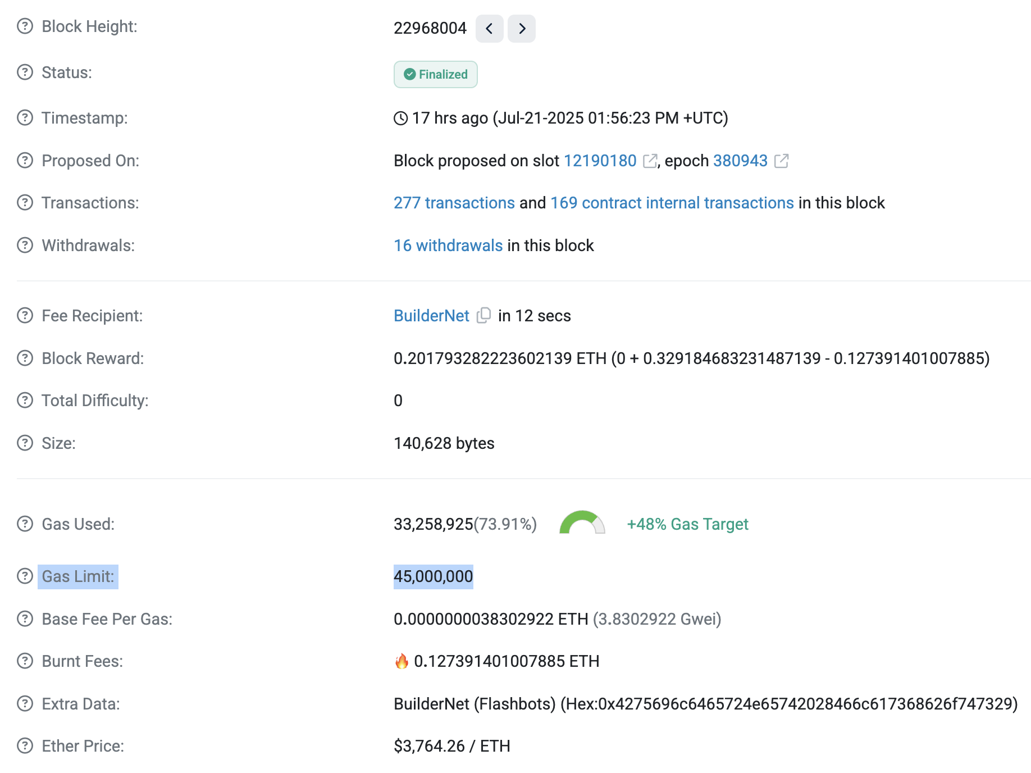View the 277 transactions link

click(x=454, y=203)
